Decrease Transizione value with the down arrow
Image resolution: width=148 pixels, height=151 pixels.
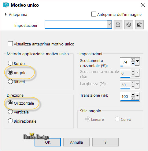[x=133, y=98]
